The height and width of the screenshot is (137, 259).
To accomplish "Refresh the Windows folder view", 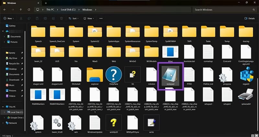I will (29, 10).
